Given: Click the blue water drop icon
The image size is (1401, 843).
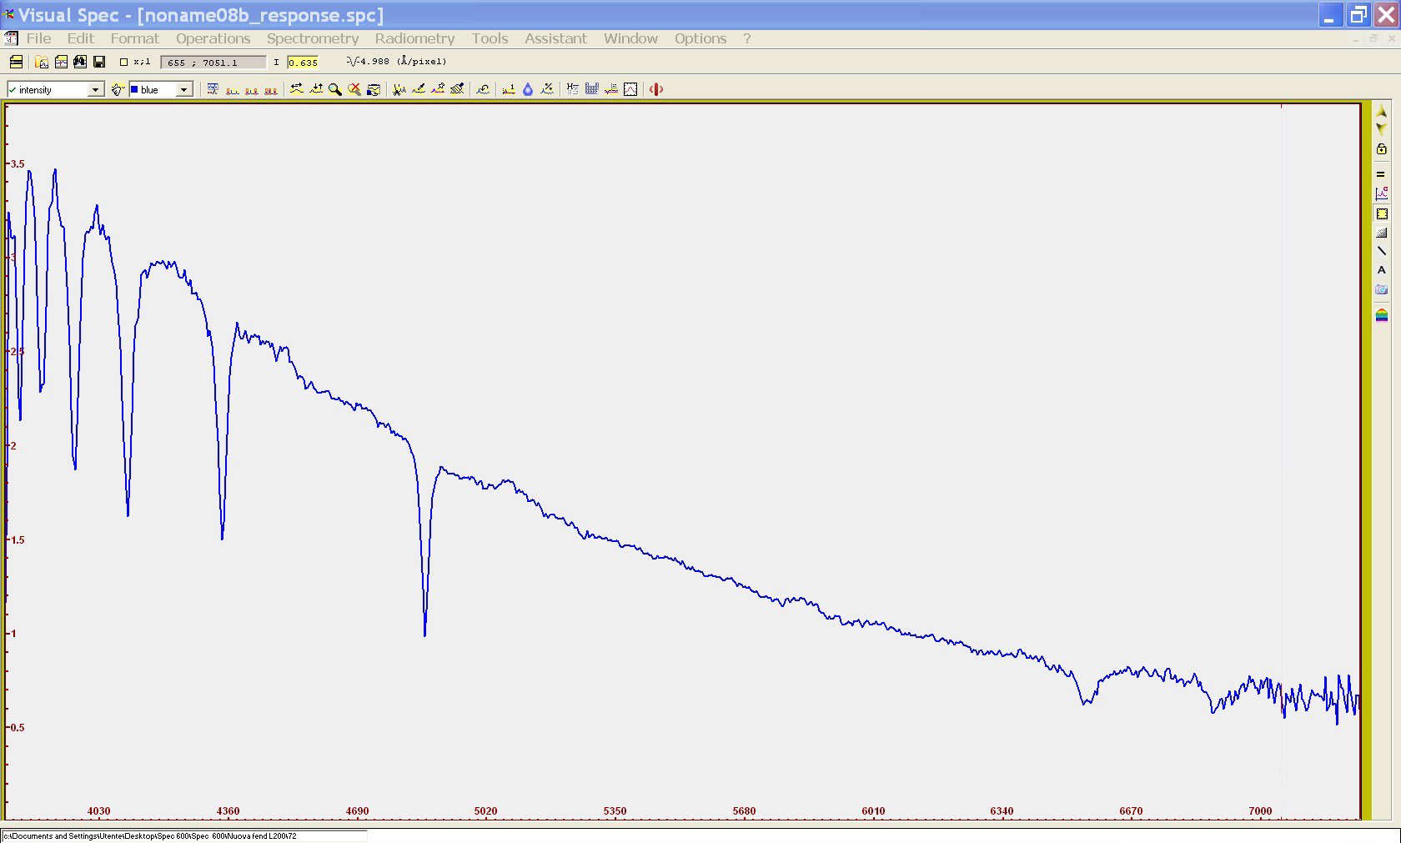Looking at the screenshot, I should [x=528, y=89].
